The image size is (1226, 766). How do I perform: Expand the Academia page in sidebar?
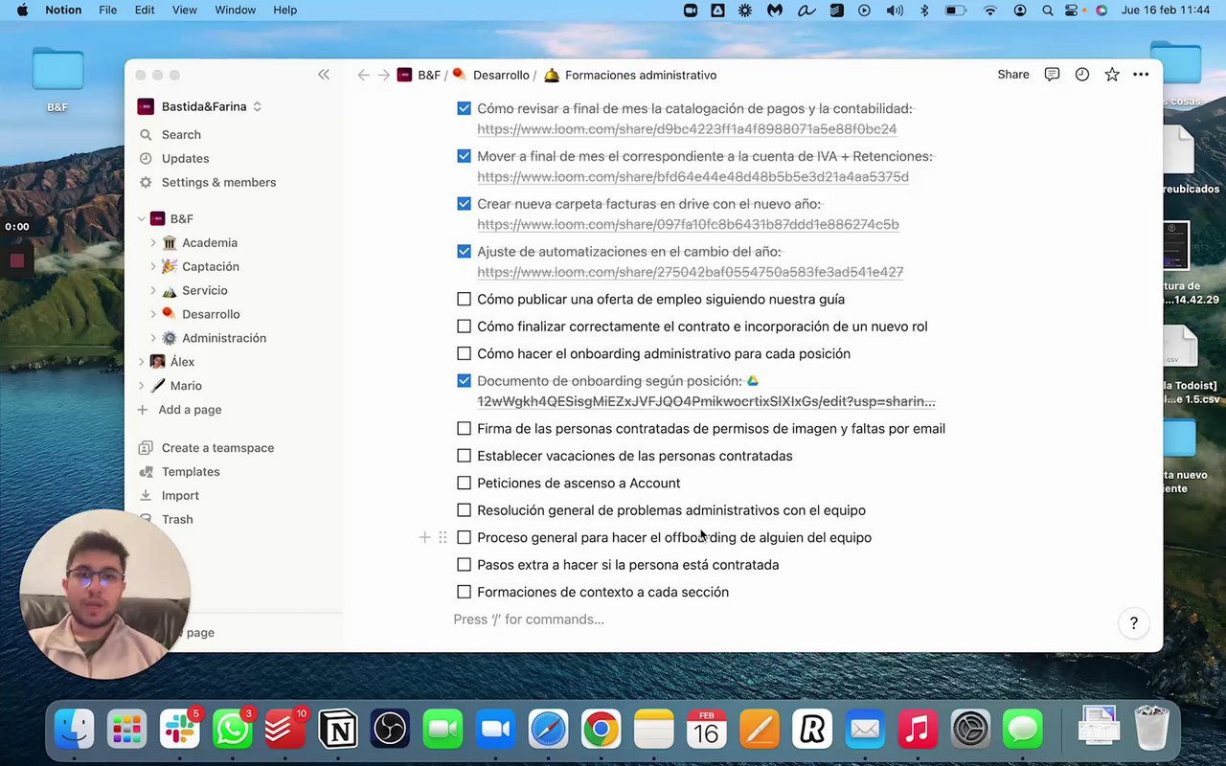click(x=153, y=243)
